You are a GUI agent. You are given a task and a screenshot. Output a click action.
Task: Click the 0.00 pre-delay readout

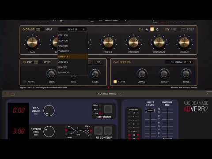[x=19, y=110]
